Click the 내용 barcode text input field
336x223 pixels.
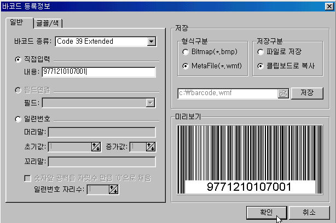[99, 72]
